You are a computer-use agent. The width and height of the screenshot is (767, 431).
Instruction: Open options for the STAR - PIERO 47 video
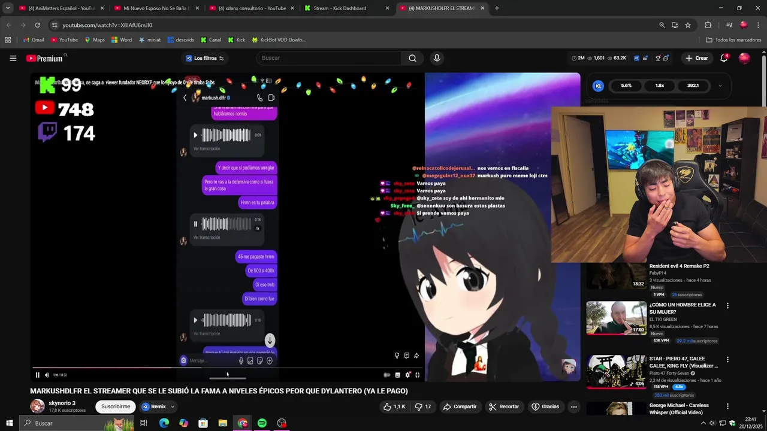[727, 360]
